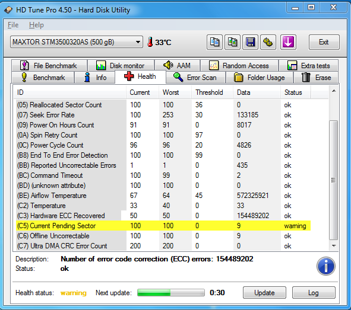Click the purple download arrow icon
This screenshot has width=351, height=310.
click(x=288, y=42)
